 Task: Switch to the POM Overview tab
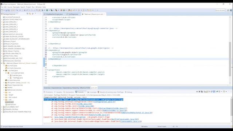coord(47,88)
